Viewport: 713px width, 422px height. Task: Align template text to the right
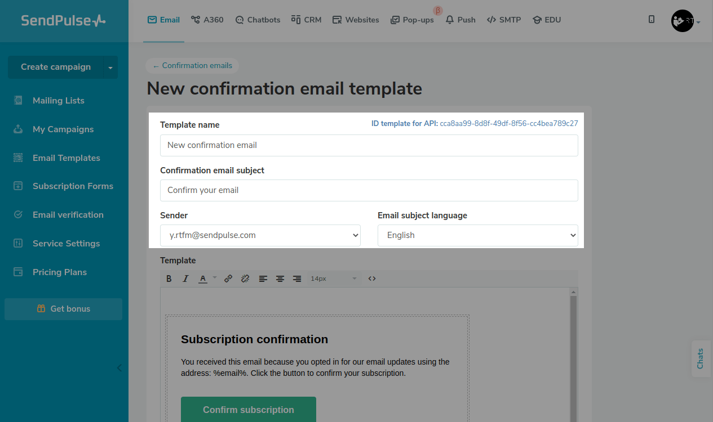click(x=297, y=279)
